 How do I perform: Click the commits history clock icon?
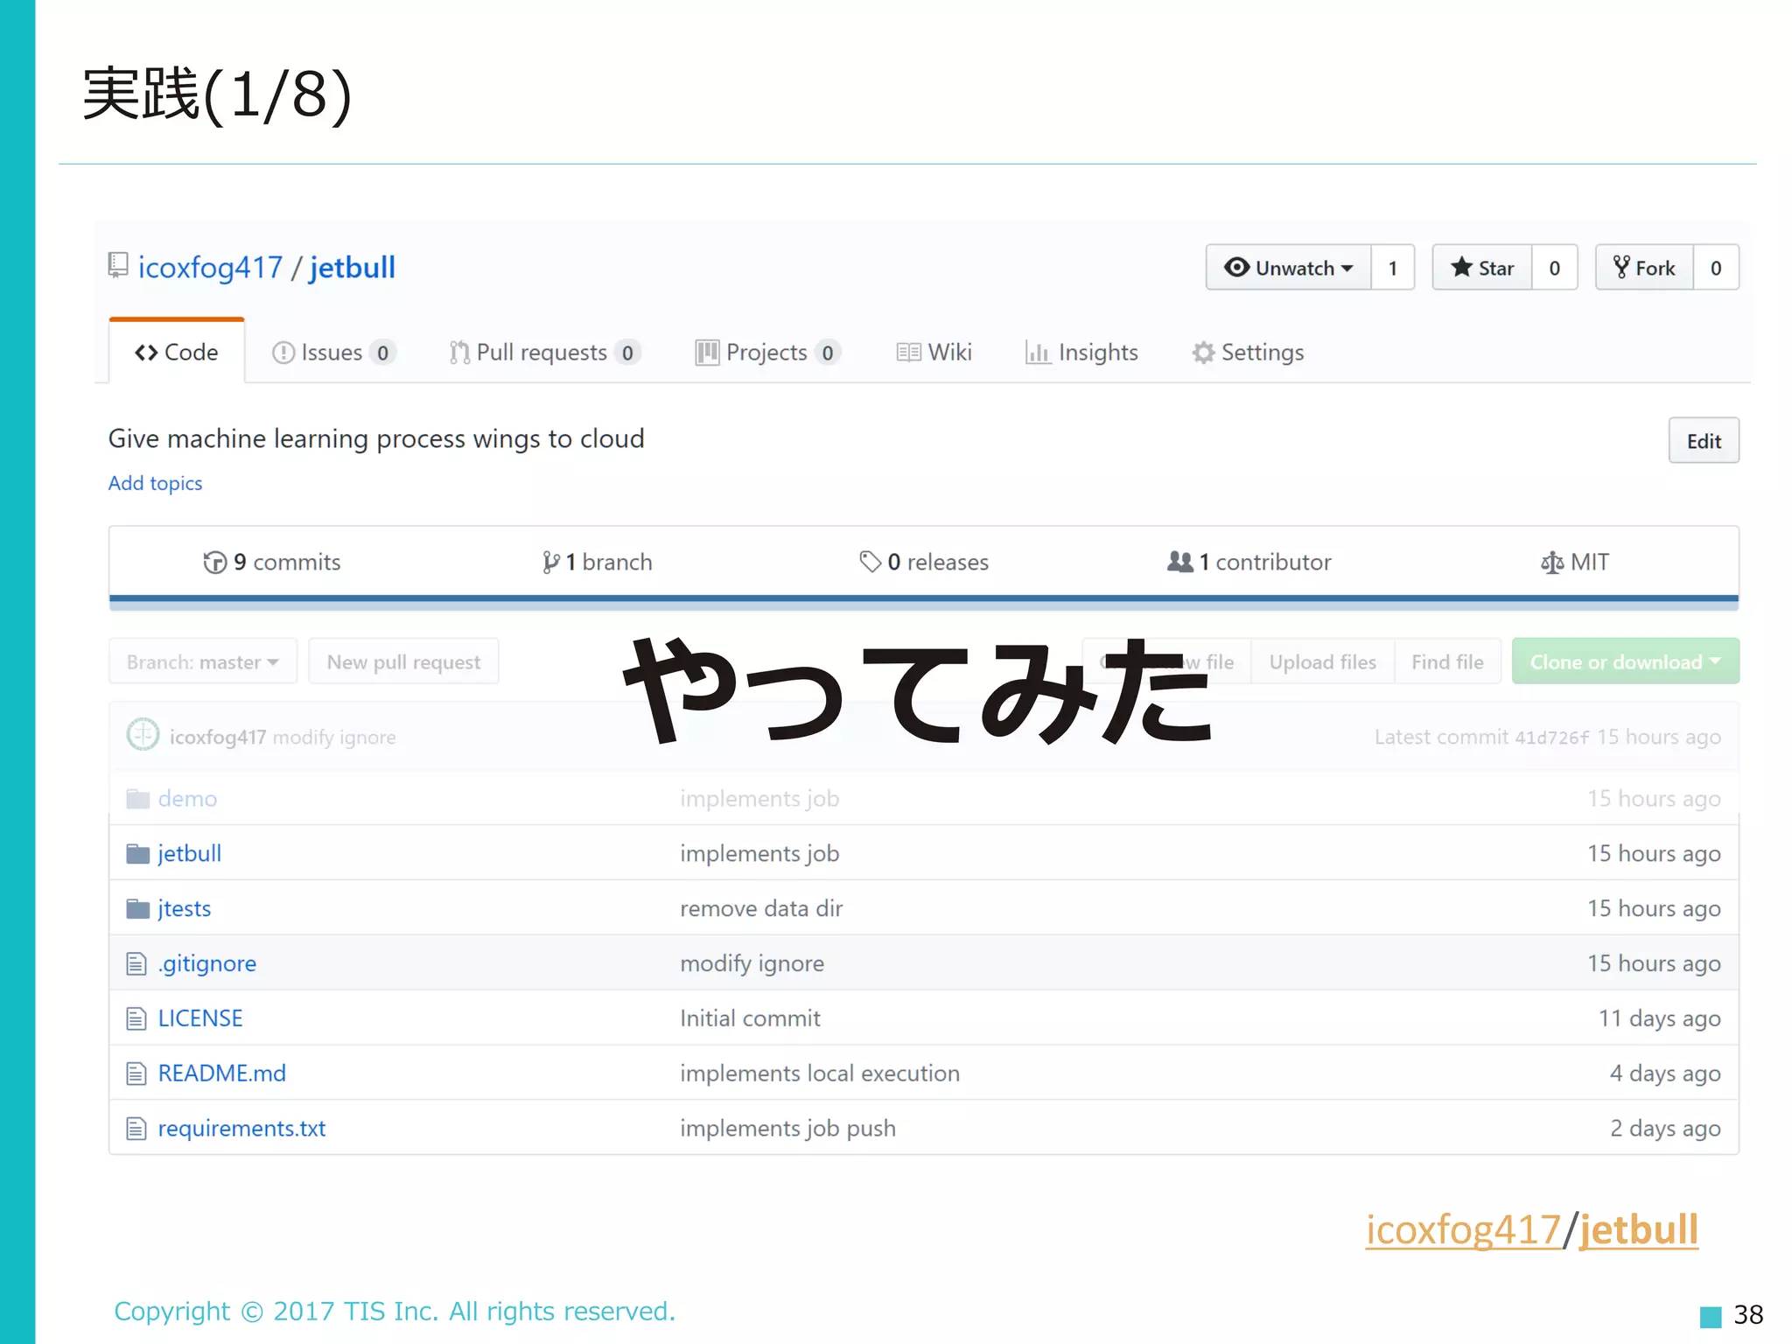214,563
